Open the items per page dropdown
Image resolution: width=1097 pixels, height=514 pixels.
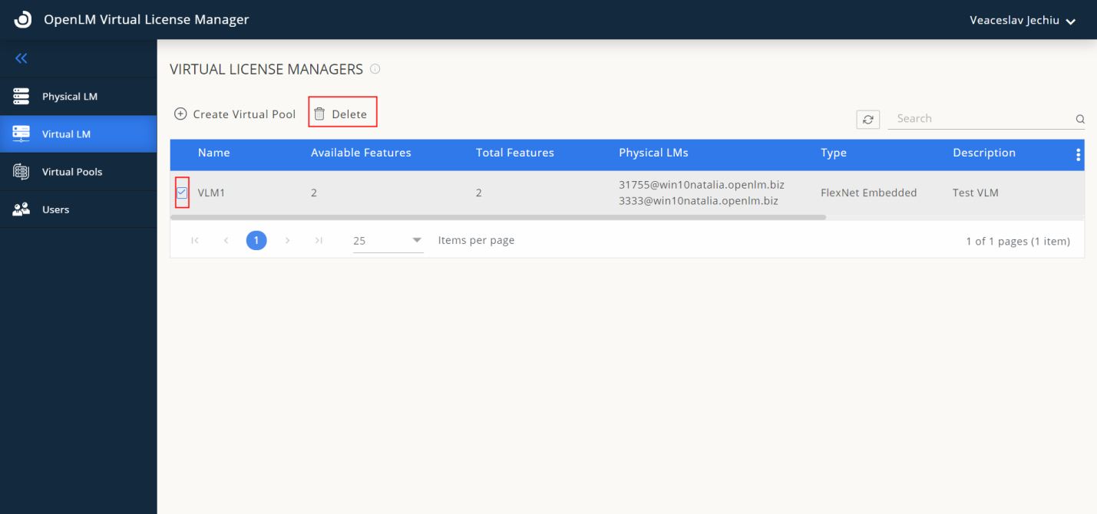[x=388, y=241]
